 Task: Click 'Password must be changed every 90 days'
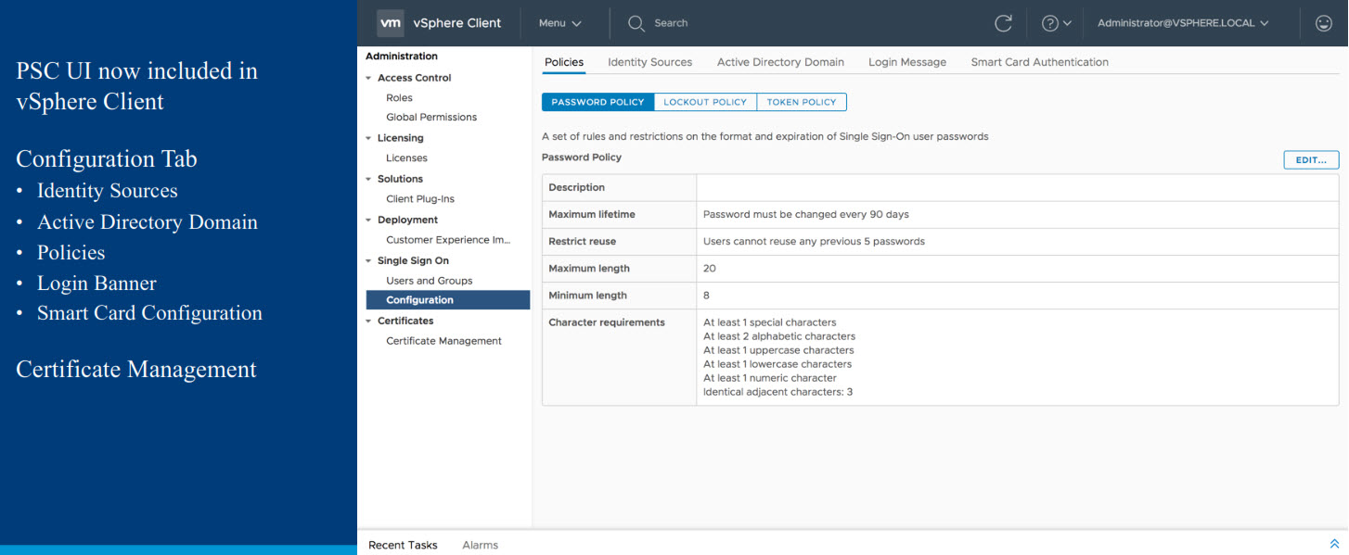(806, 214)
